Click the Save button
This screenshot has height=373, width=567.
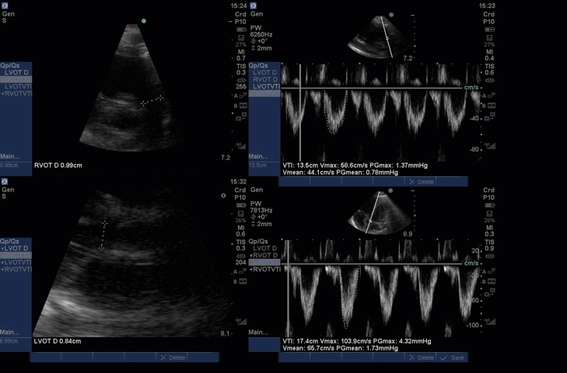coord(452,357)
